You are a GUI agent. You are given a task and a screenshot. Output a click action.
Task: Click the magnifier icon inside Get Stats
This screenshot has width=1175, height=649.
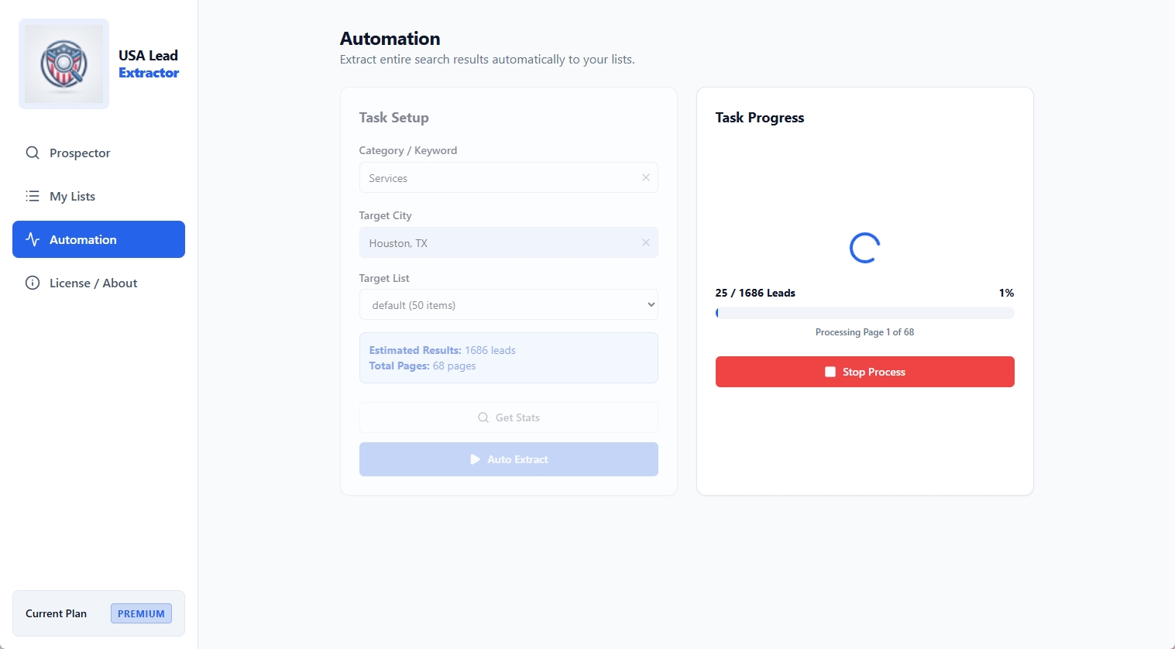coord(483,417)
